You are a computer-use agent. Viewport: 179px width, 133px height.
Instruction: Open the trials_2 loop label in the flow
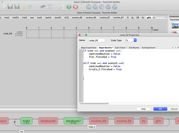point(92,127)
